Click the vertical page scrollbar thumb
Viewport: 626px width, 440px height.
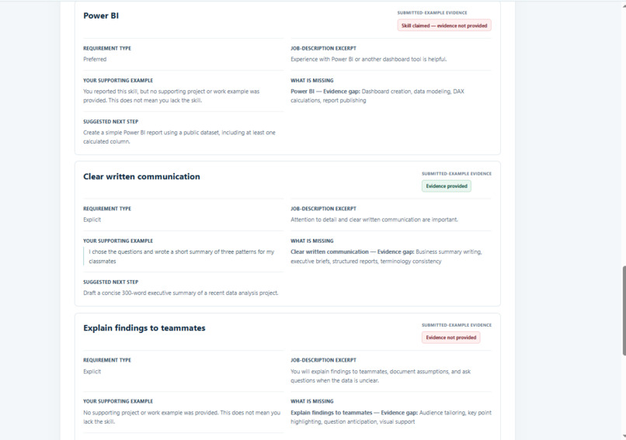[624, 310]
